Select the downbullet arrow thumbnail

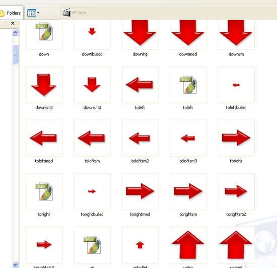pos(92,31)
